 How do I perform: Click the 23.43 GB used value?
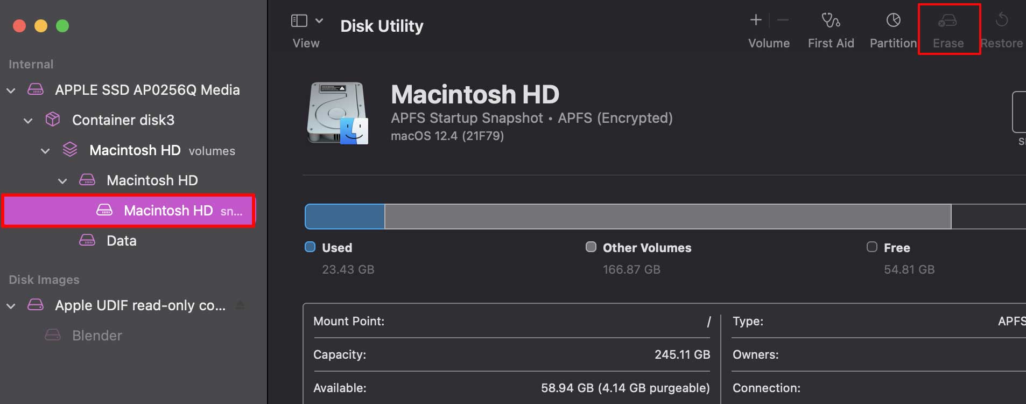coord(348,269)
